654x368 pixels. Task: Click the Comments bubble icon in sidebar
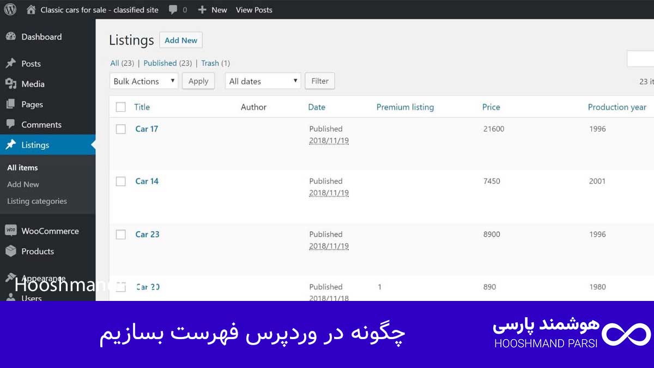(10, 124)
